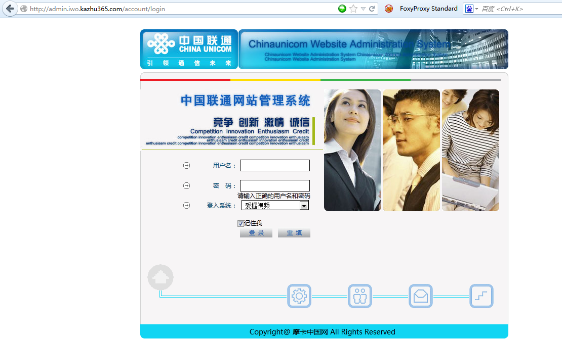
Task: Click the address bar URL
Action: (98, 9)
